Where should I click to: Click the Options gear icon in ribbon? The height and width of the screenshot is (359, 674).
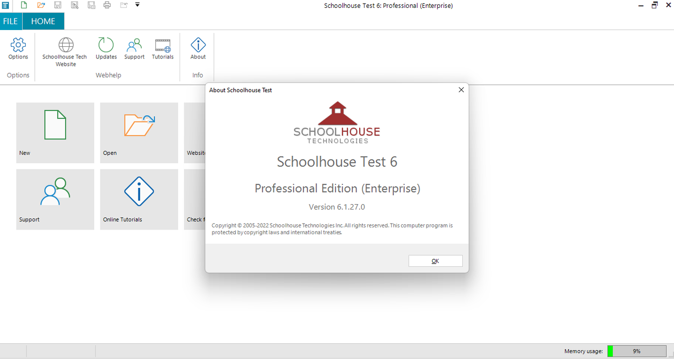point(18,45)
